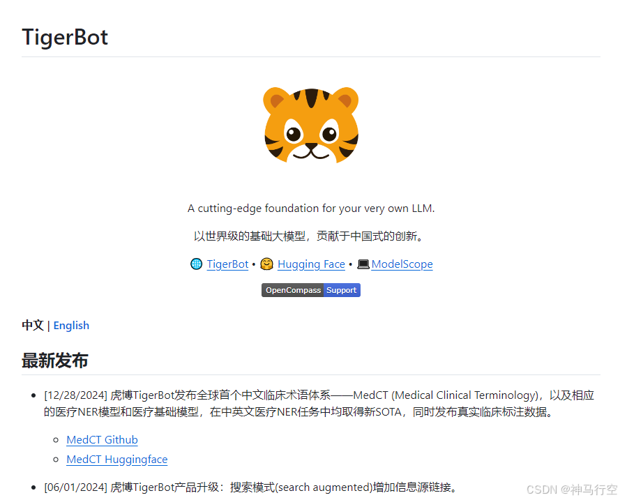This screenshot has height=500, width=620.
Task: Open the MedCT Huggingface link
Action: click(117, 460)
